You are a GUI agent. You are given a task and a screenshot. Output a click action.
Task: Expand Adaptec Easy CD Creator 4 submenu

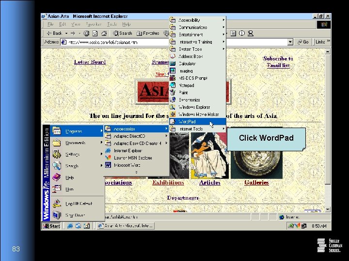(137, 144)
